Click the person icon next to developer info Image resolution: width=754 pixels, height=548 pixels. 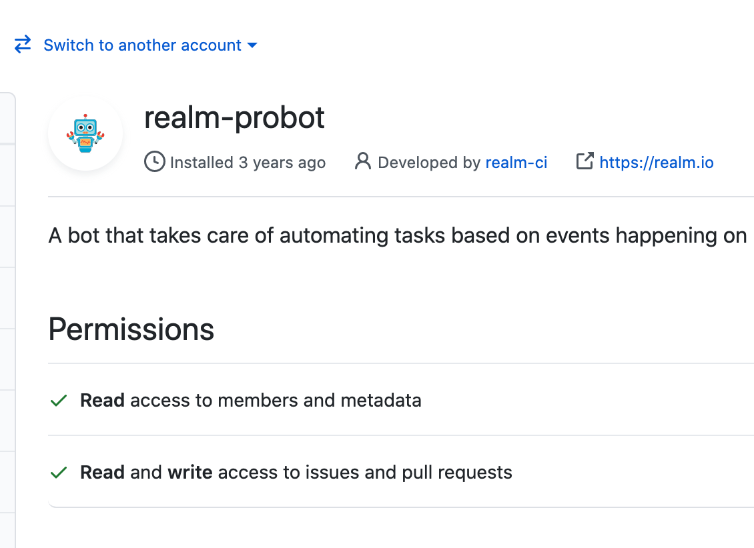click(x=362, y=161)
